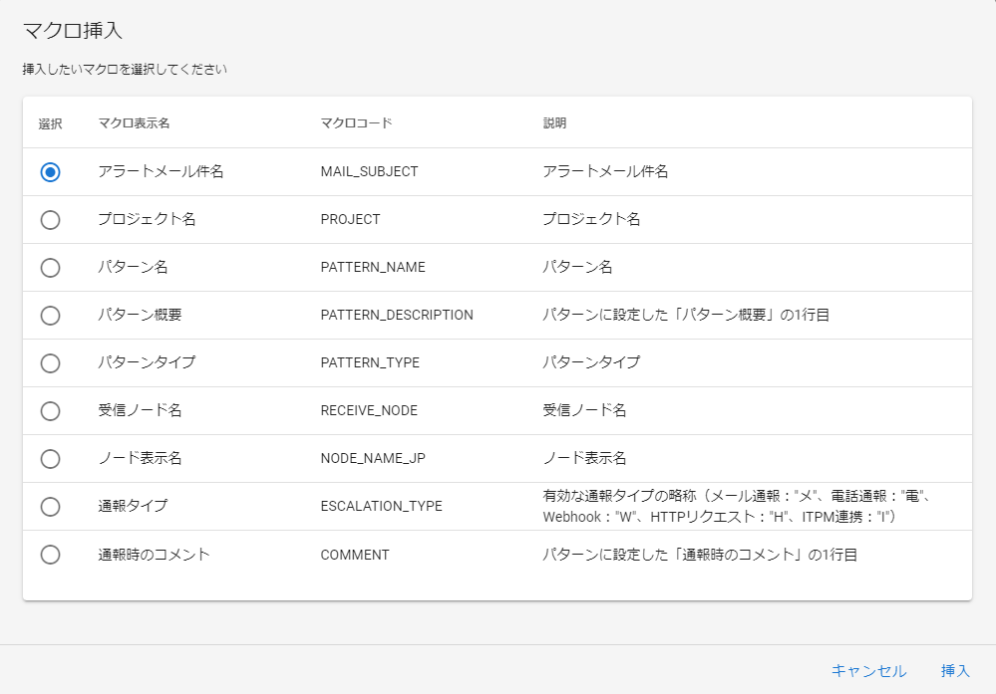This screenshot has height=694, width=996.
Task: Select the ノード表示名 radio button
Action: tap(51, 458)
